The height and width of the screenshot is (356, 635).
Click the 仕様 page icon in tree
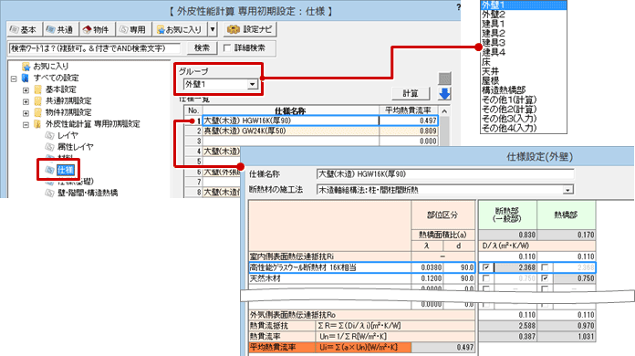[50, 170]
